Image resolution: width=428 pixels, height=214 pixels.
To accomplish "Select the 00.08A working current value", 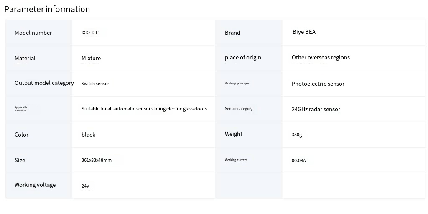I will tap(299, 160).
